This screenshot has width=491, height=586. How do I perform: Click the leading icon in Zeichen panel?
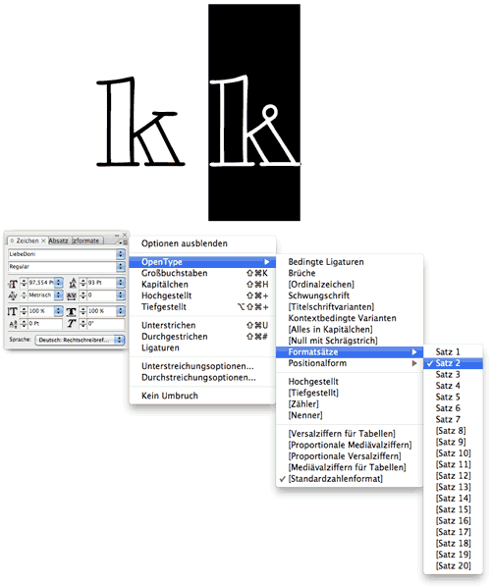pyautogui.click(x=73, y=283)
